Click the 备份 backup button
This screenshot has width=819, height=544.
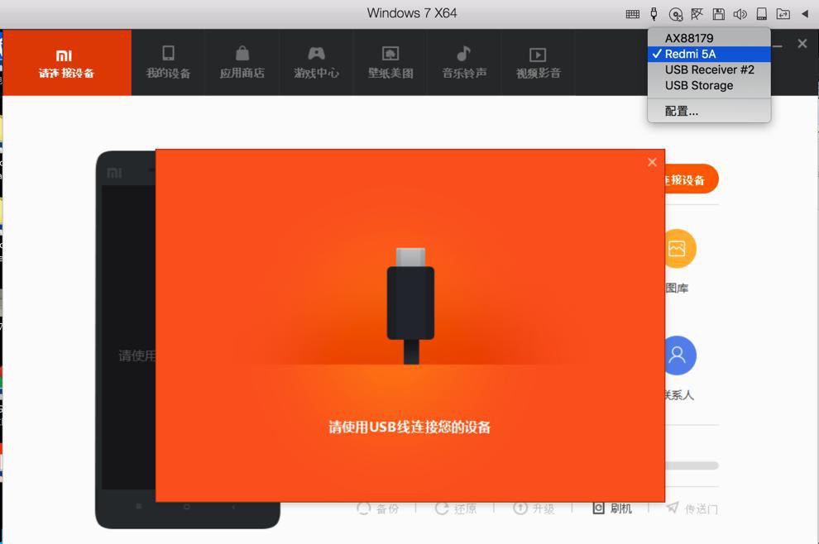click(378, 508)
